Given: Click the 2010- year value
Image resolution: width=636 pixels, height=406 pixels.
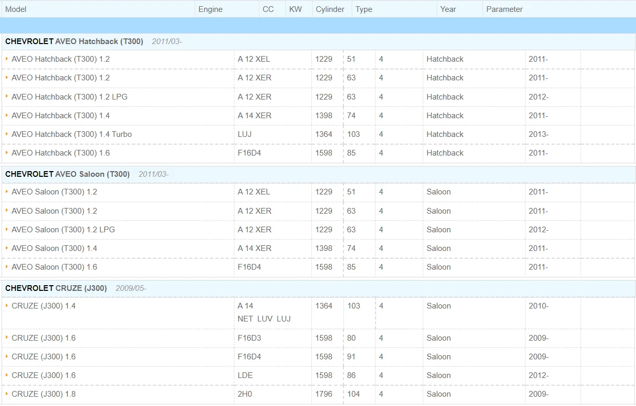Looking at the screenshot, I should [538, 306].
